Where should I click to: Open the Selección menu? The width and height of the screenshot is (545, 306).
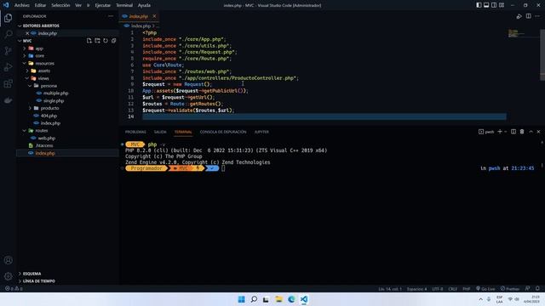point(60,5)
